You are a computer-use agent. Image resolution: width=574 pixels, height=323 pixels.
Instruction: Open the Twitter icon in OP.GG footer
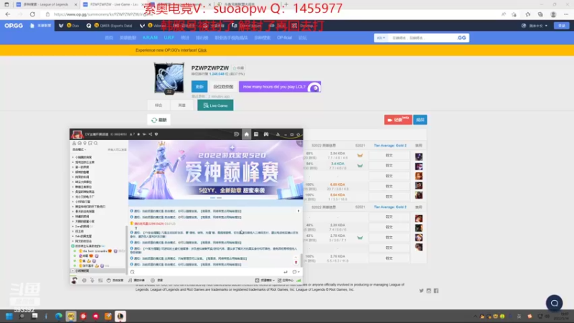click(421, 291)
